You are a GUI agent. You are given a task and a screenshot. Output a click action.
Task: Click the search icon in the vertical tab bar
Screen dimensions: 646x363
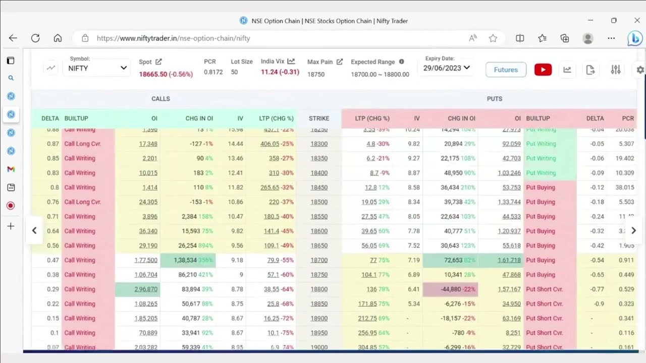tap(11, 78)
